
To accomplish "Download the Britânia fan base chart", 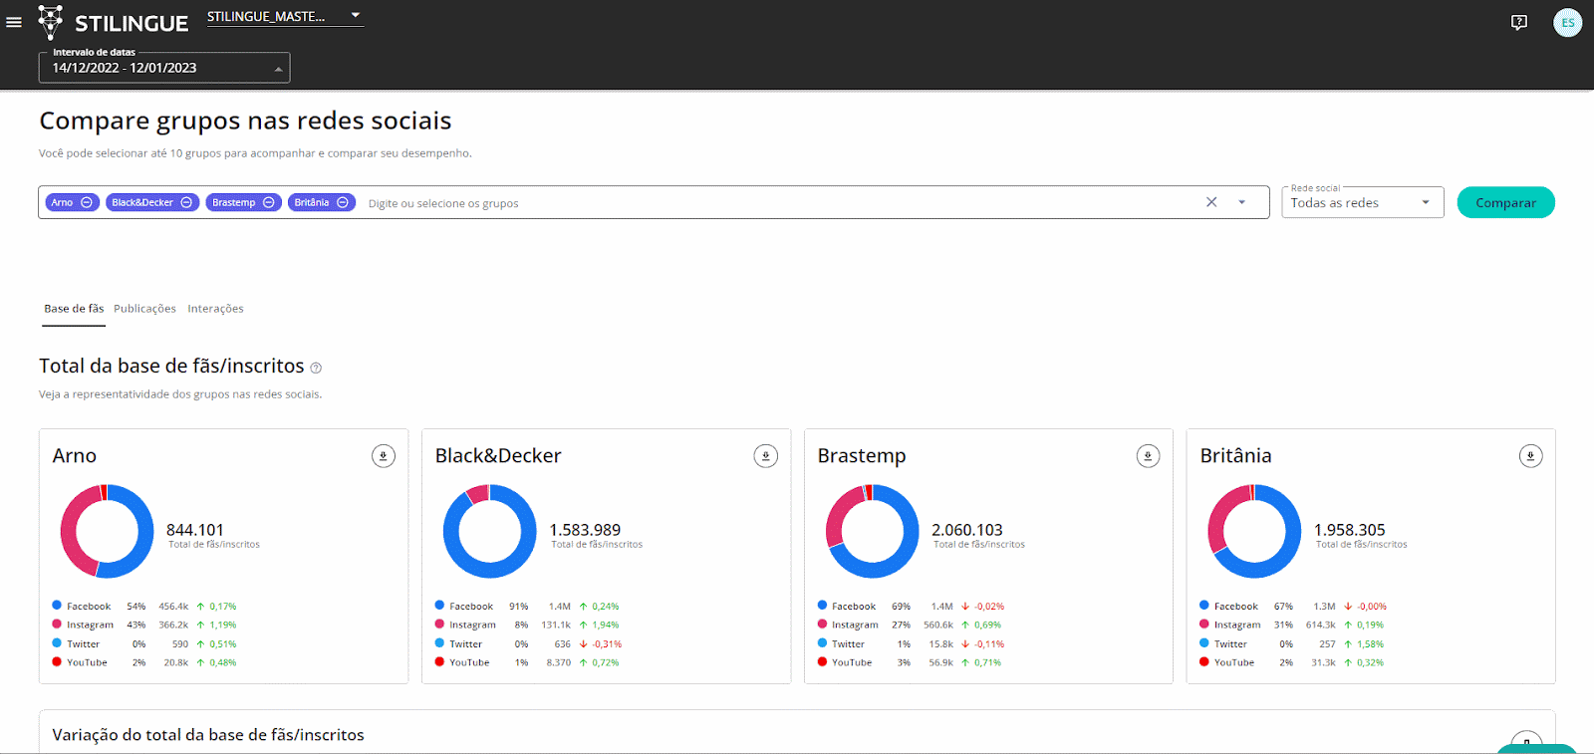I will (x=1530, y=456).
